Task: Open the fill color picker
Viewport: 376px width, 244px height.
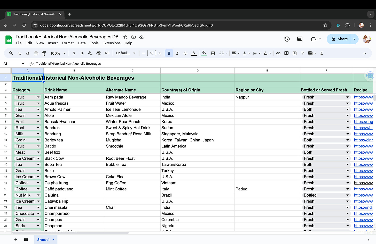Action: click(x=204, y=53)
